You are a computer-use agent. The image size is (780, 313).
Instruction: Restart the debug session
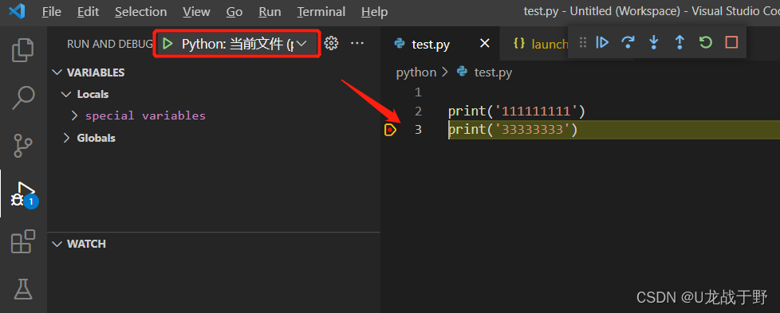click(x=705, y=42)
